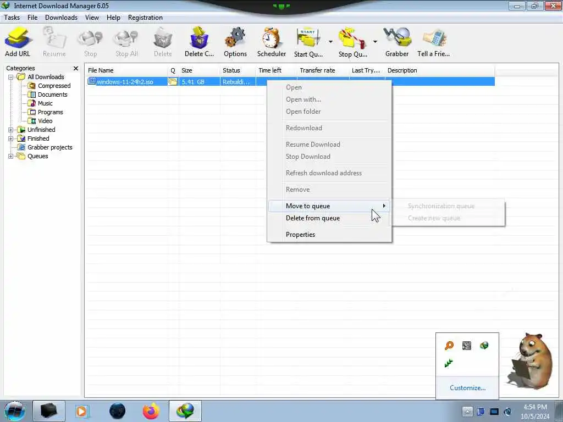Open the media player taskbar icon

(82, 411)
